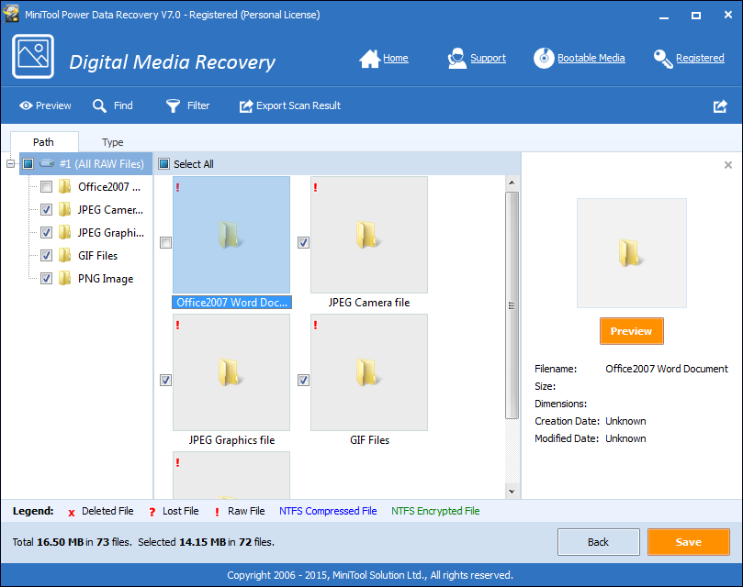Click the JPEG Camera folder icon in tree
Screen dimensions: 743x587
point(64,209)
